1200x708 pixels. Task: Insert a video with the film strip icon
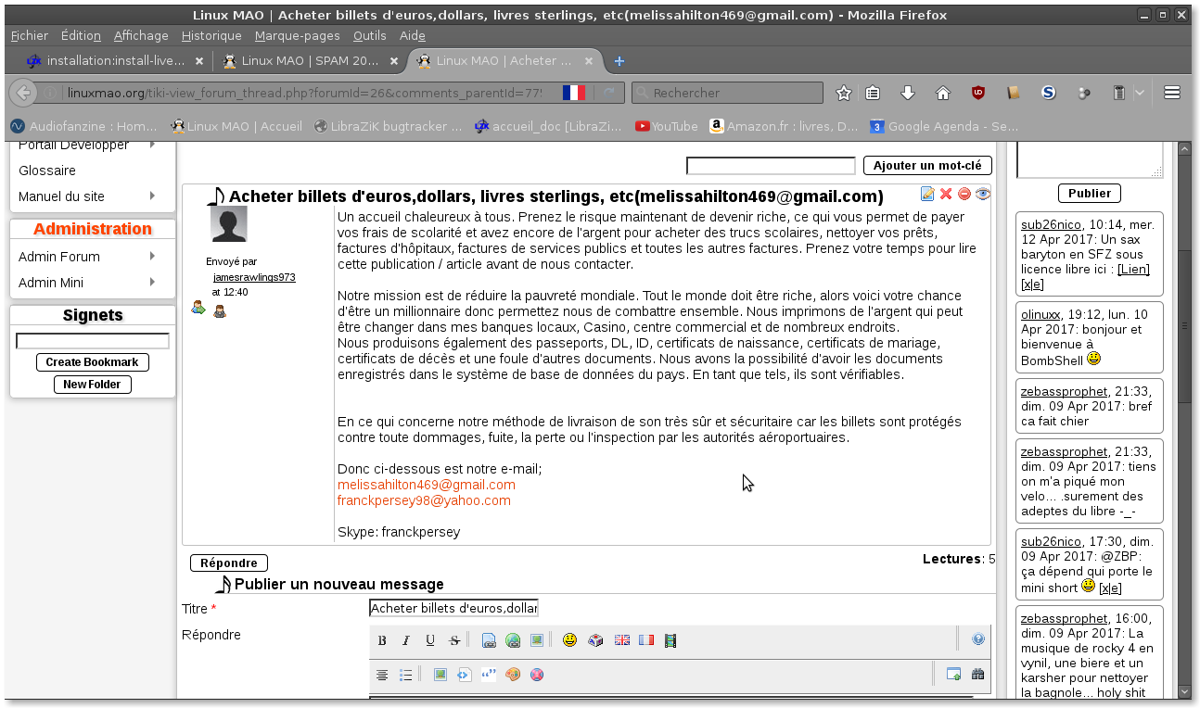click(x=670, y=640)
